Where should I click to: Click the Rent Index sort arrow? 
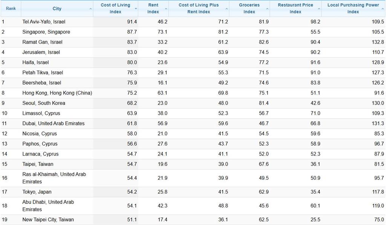click(165, 9)
